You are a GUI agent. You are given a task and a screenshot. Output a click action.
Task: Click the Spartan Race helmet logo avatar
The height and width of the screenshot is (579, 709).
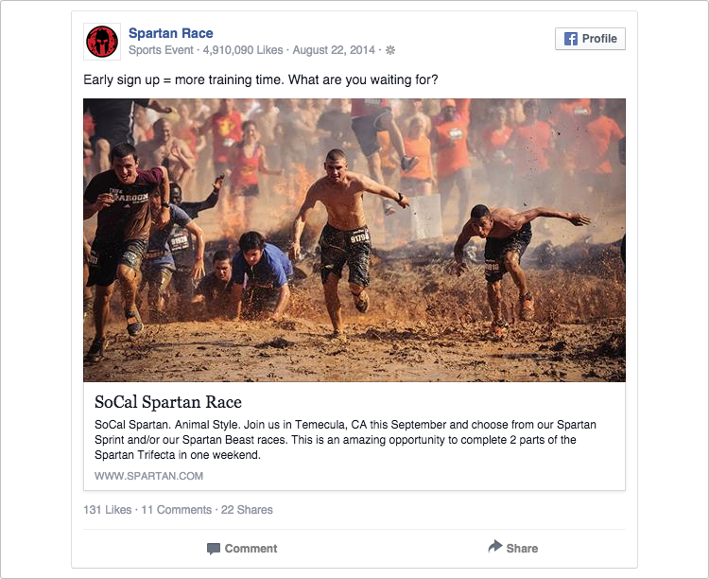pyautogui.click(x=102, y=42)
